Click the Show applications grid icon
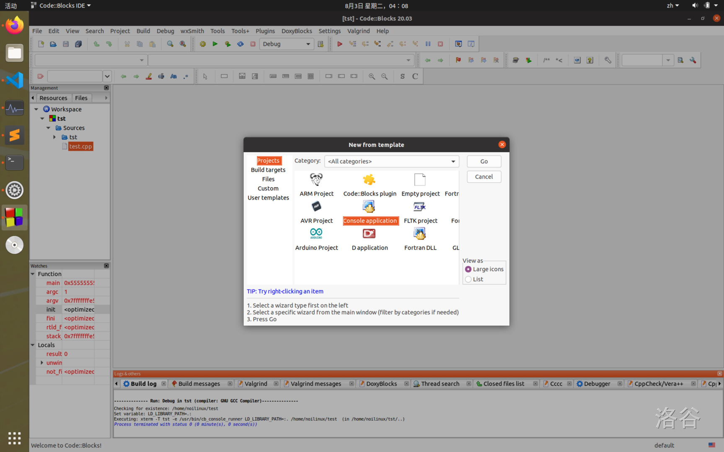724x452 pixels. (x=15, y=438)
